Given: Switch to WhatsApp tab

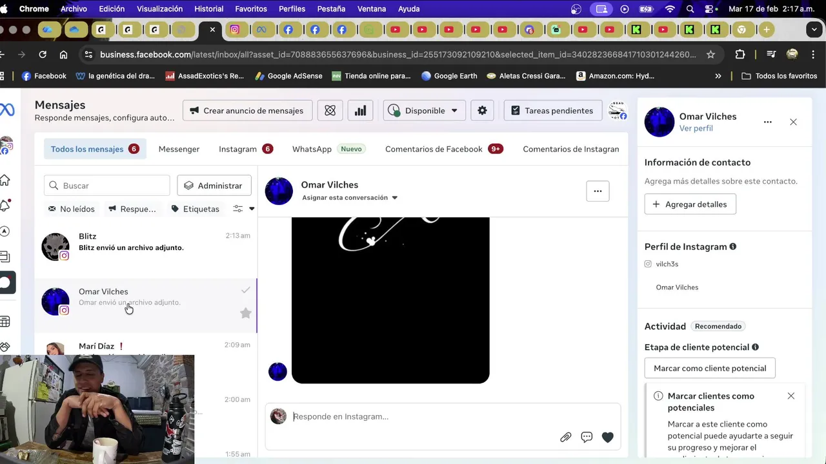Looking at the screenshot, I should tap(328, 149).
